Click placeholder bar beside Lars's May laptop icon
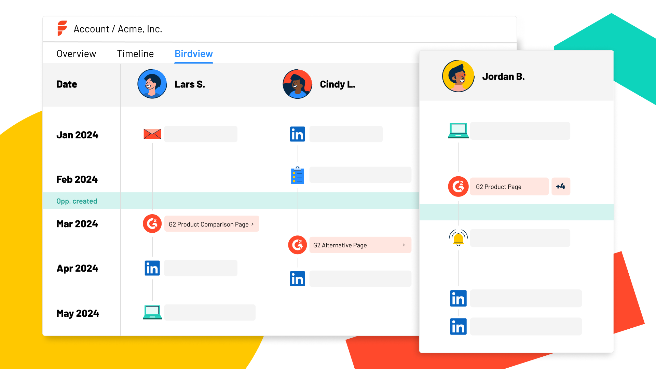Screen dimensions: 656x369 click(x=210, y=312)
